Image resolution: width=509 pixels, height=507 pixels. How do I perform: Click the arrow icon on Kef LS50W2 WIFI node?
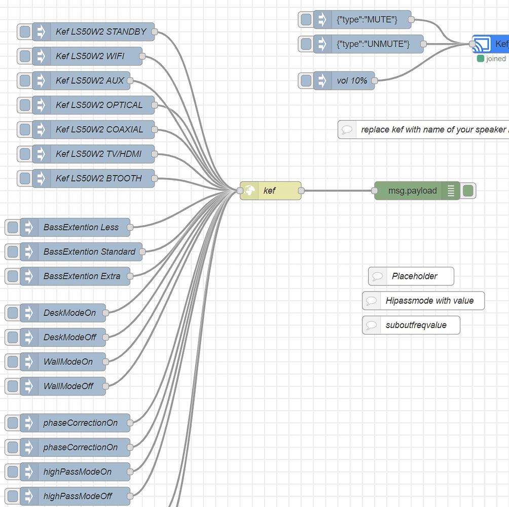click(41, 56)
